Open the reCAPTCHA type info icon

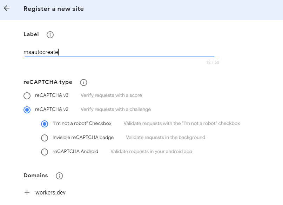[83, 82]
